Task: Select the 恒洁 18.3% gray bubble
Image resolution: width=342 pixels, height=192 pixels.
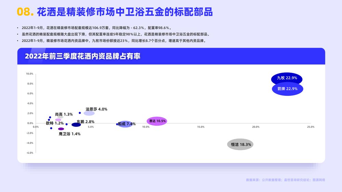Action: [x=240, y=144]
